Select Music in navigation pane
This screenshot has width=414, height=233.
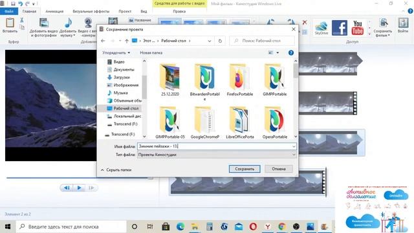pyautogui.click(x=117, y=93)
